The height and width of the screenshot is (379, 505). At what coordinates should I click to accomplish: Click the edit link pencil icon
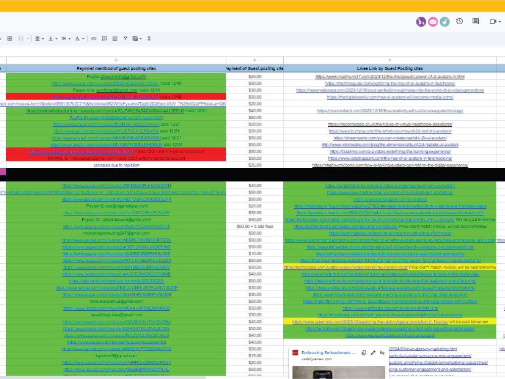(x=373, y=353)
